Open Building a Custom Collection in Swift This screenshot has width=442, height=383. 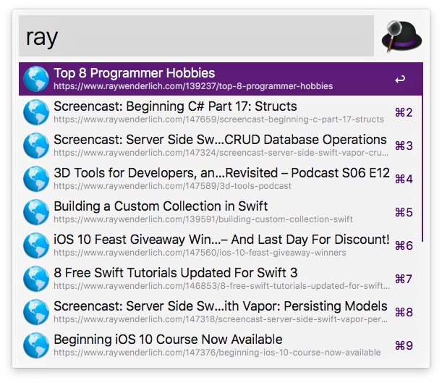(x=161, y=206)
